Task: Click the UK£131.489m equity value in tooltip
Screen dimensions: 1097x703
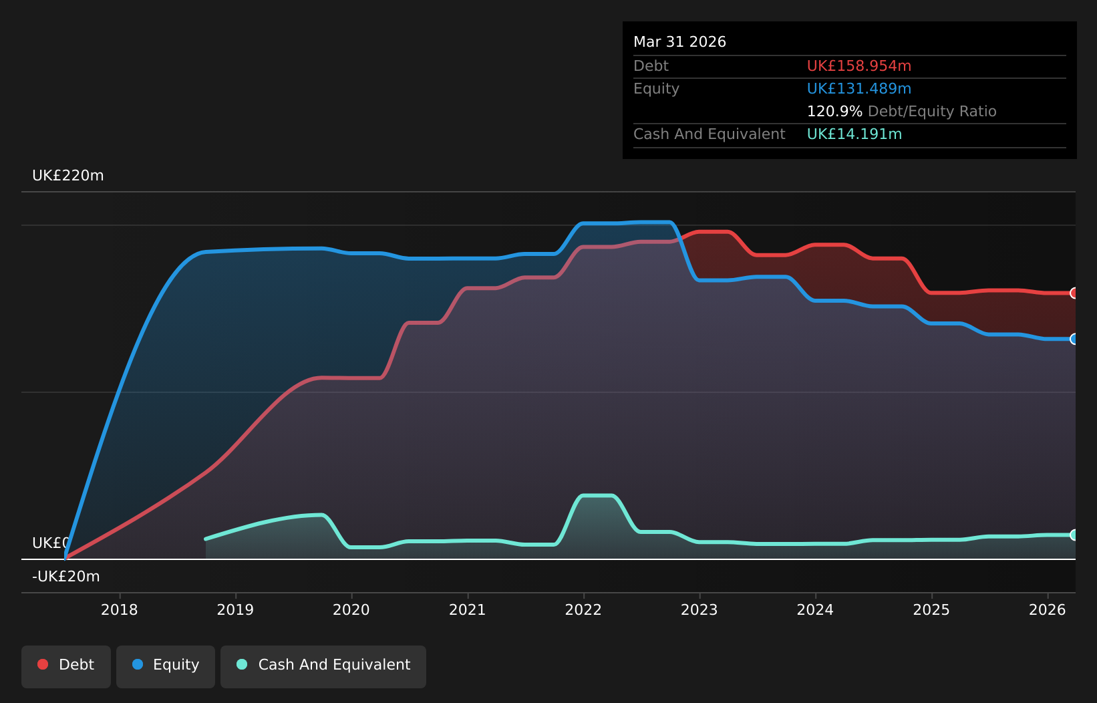Action: click(859, 89)
